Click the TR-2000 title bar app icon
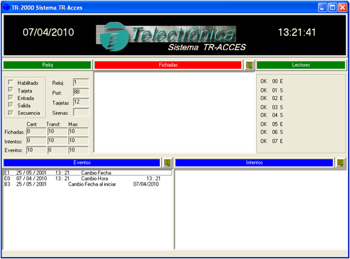350x259 pixels. (6, 8)
